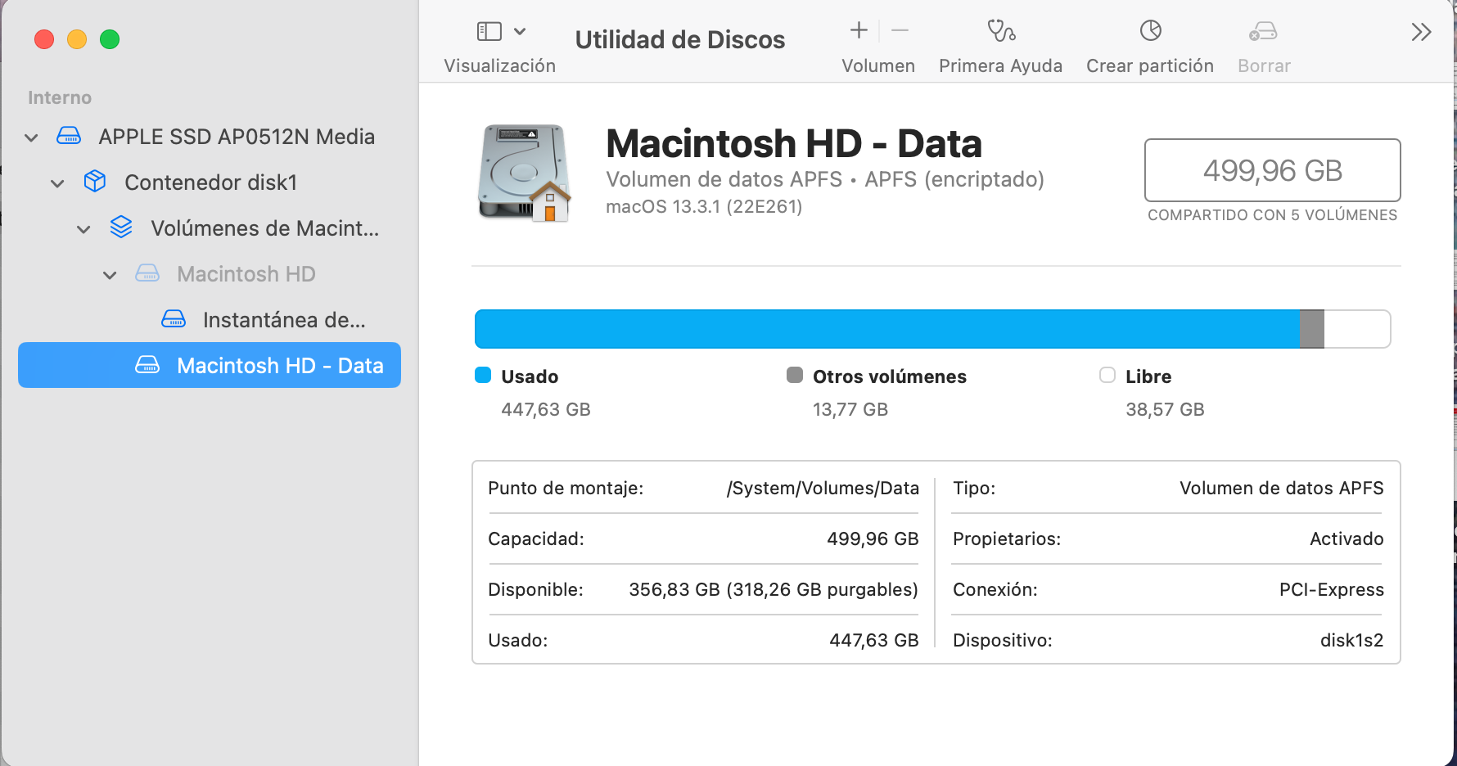Screen dimensions: 1457x766
Task: Click the large Macintosh HD drive icon
Action: point(524,173)
